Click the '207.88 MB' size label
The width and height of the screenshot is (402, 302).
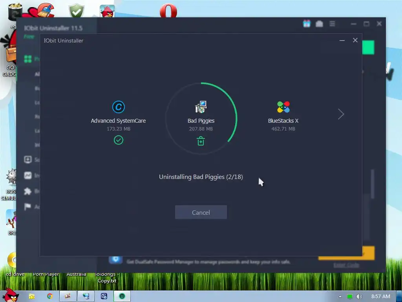(x=201, y=129)
